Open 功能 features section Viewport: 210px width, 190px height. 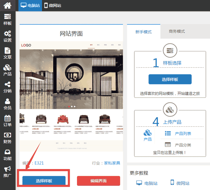(x=7, y=155)
